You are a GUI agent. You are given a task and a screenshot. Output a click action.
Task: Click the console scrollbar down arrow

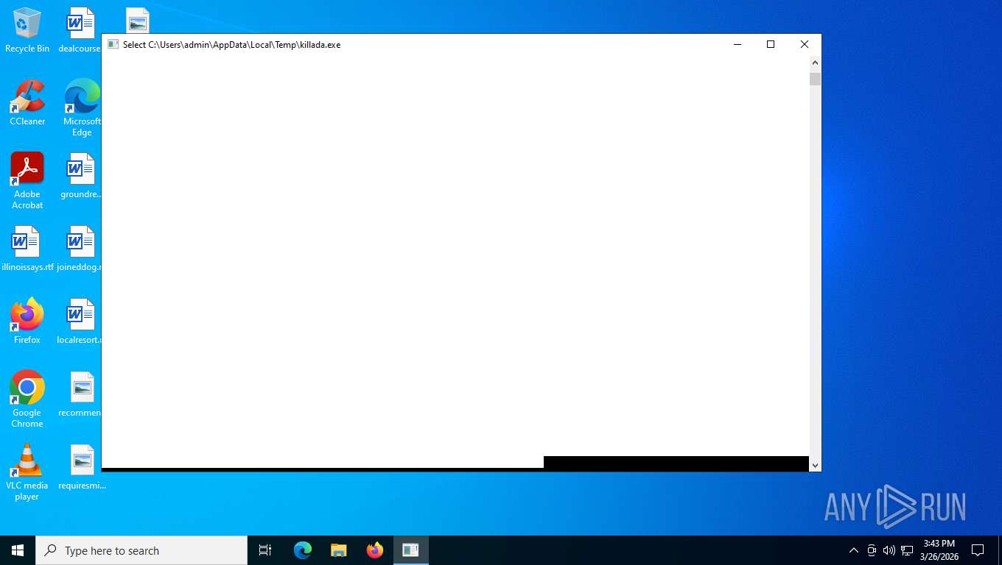coord(815,465)
